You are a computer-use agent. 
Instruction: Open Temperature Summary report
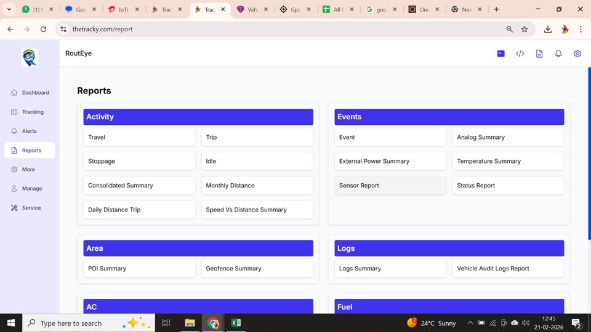pos(508,161)
